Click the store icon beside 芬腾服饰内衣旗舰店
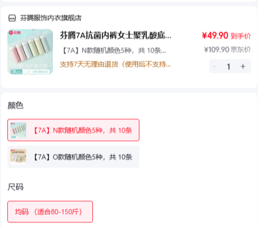 click(x=12, y=18)
